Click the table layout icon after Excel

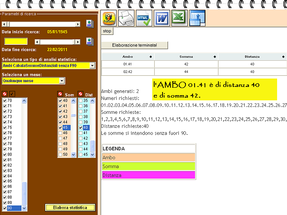[x=197, y=18]
